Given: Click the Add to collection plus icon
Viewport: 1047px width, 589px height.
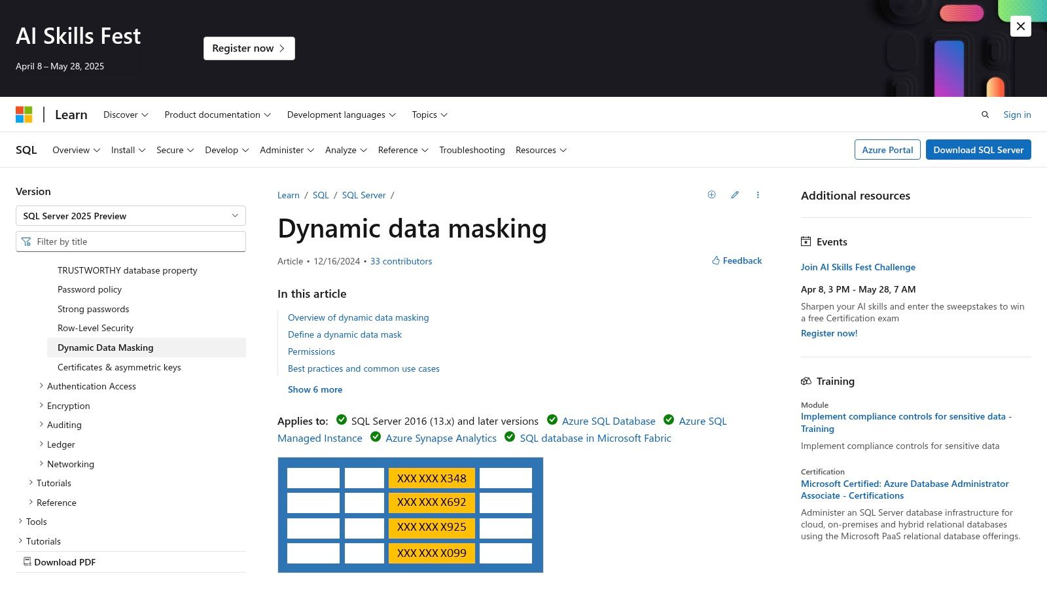Looking at the screenshot, I should pos(711,194).
